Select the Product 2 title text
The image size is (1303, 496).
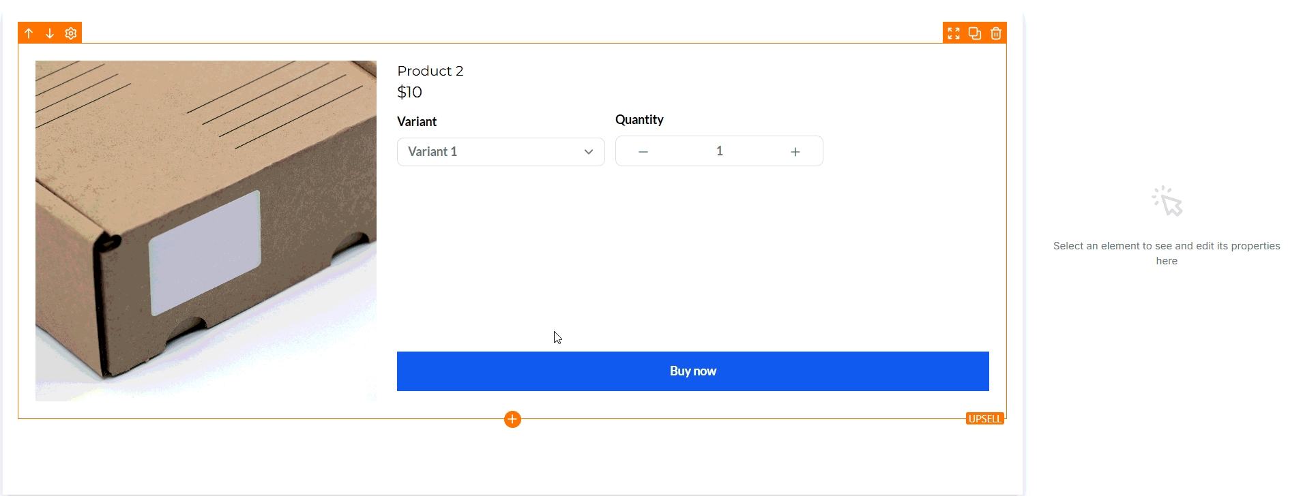point(430,71)
